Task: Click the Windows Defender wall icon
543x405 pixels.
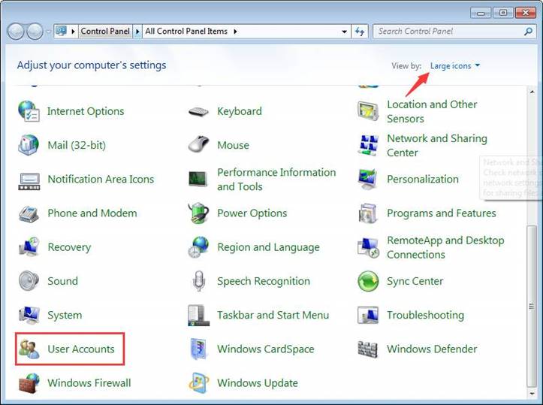Action: click(x=367, y=349)
